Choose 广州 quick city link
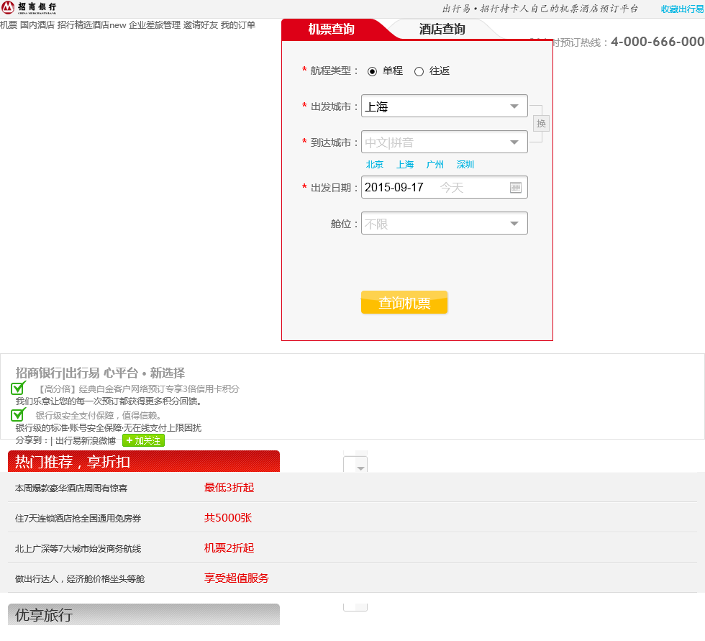The image size is (705, 641). pos(435,165)
